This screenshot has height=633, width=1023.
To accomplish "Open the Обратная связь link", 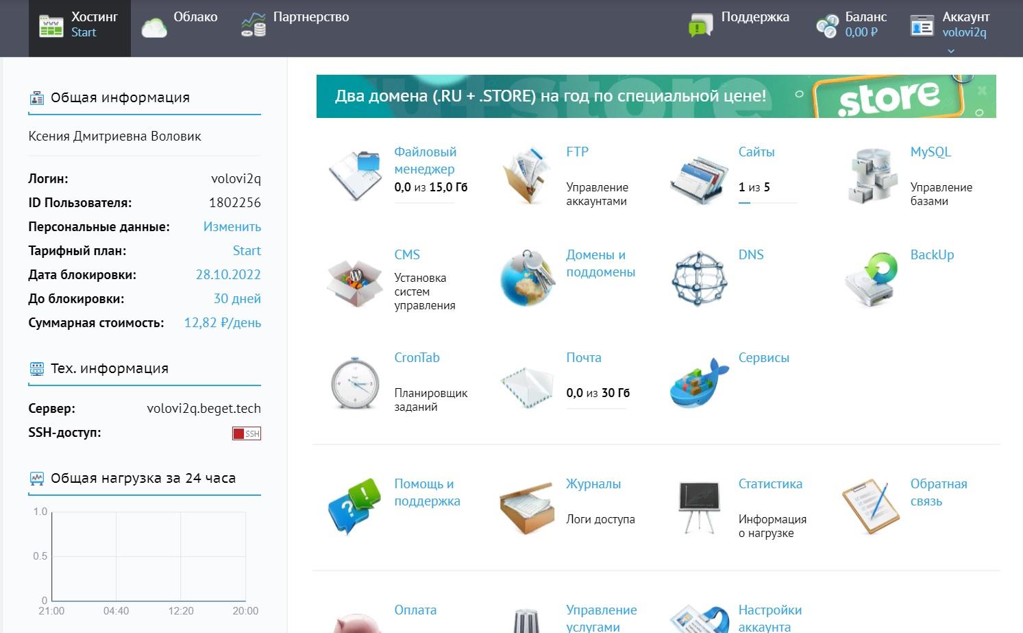I will coord(939,492).
